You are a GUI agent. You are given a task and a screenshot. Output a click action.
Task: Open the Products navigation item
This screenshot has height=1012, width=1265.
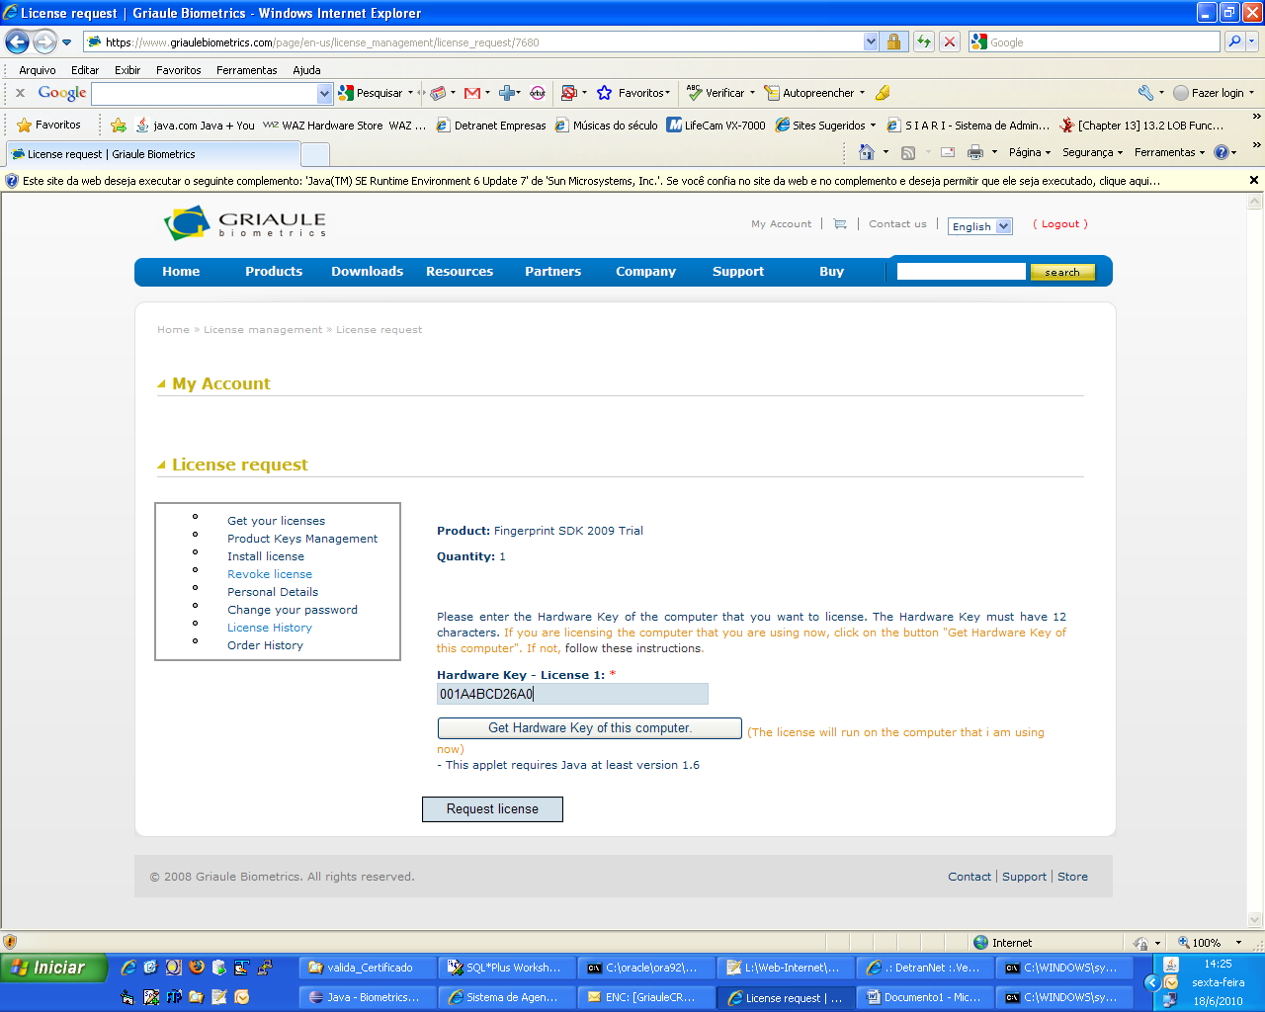pos(274,272)
